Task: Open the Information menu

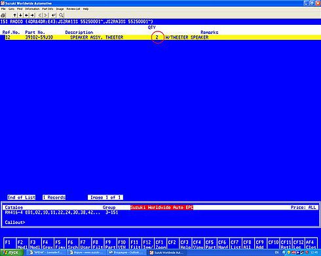Action: pyautogui.click(x=32, y=9)
